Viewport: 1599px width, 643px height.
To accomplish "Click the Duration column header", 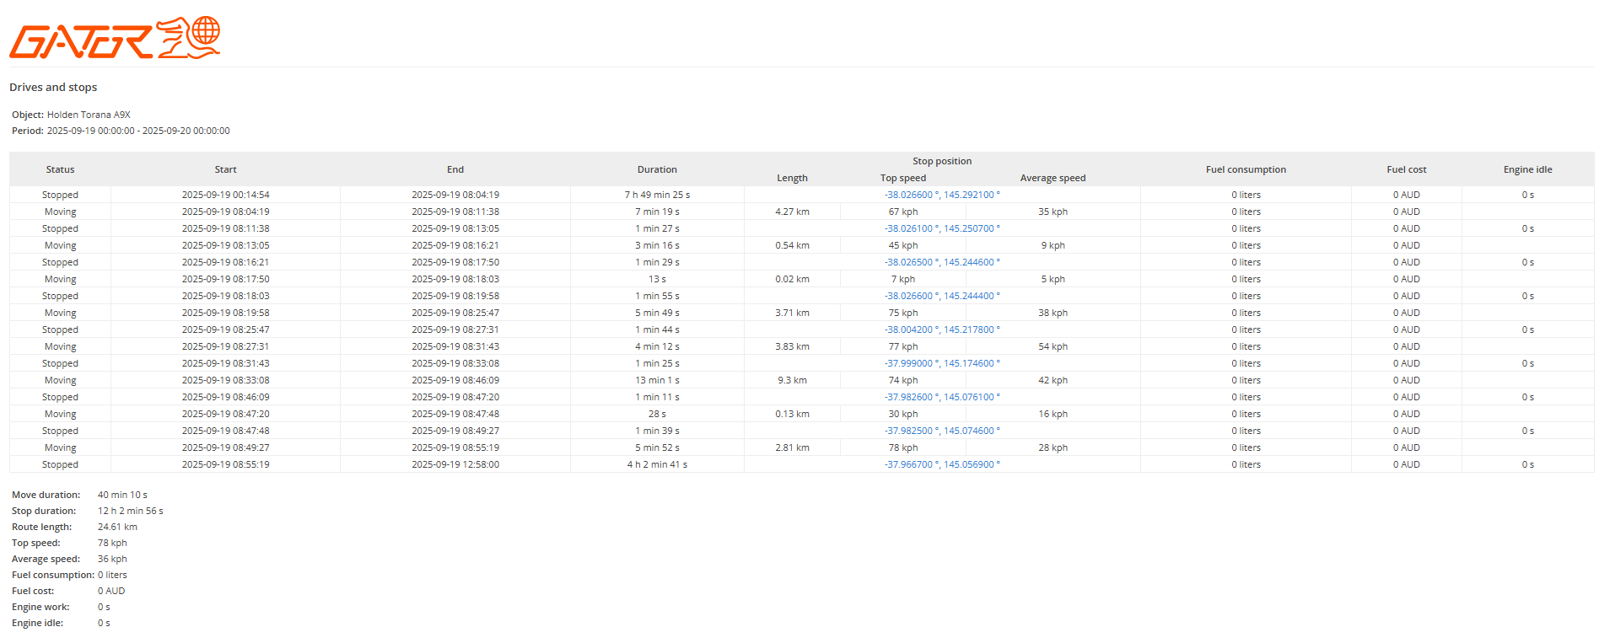I will tap(657, 169).
